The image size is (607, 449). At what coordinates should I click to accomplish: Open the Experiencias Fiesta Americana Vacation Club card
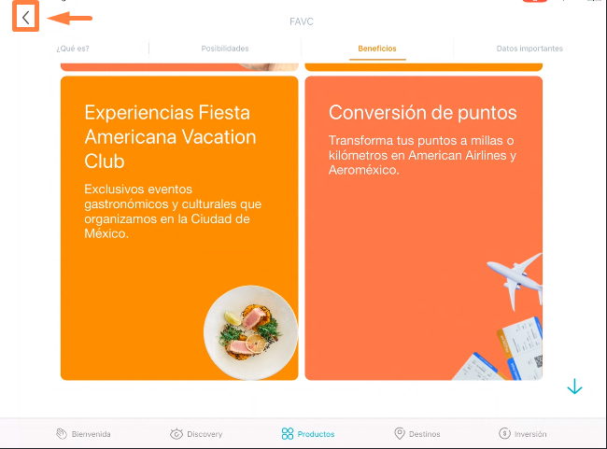pyautogui.click(x=179, y=228)
